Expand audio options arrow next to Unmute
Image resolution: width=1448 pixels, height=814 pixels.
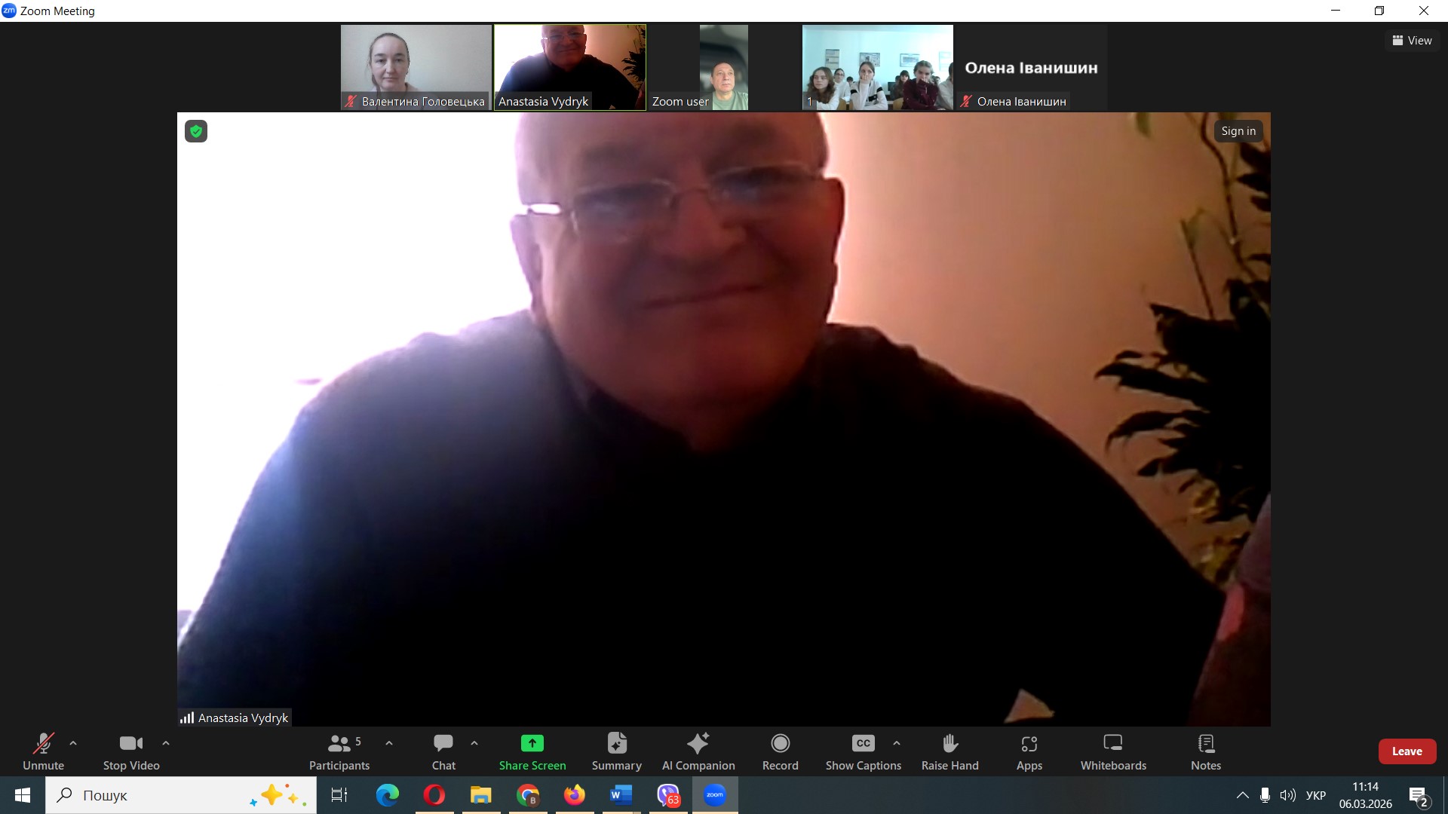click(x=73, y=743)
